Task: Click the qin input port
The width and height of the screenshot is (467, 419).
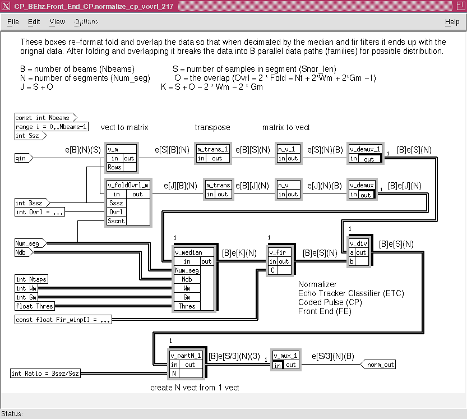Action: click(24, 158)
